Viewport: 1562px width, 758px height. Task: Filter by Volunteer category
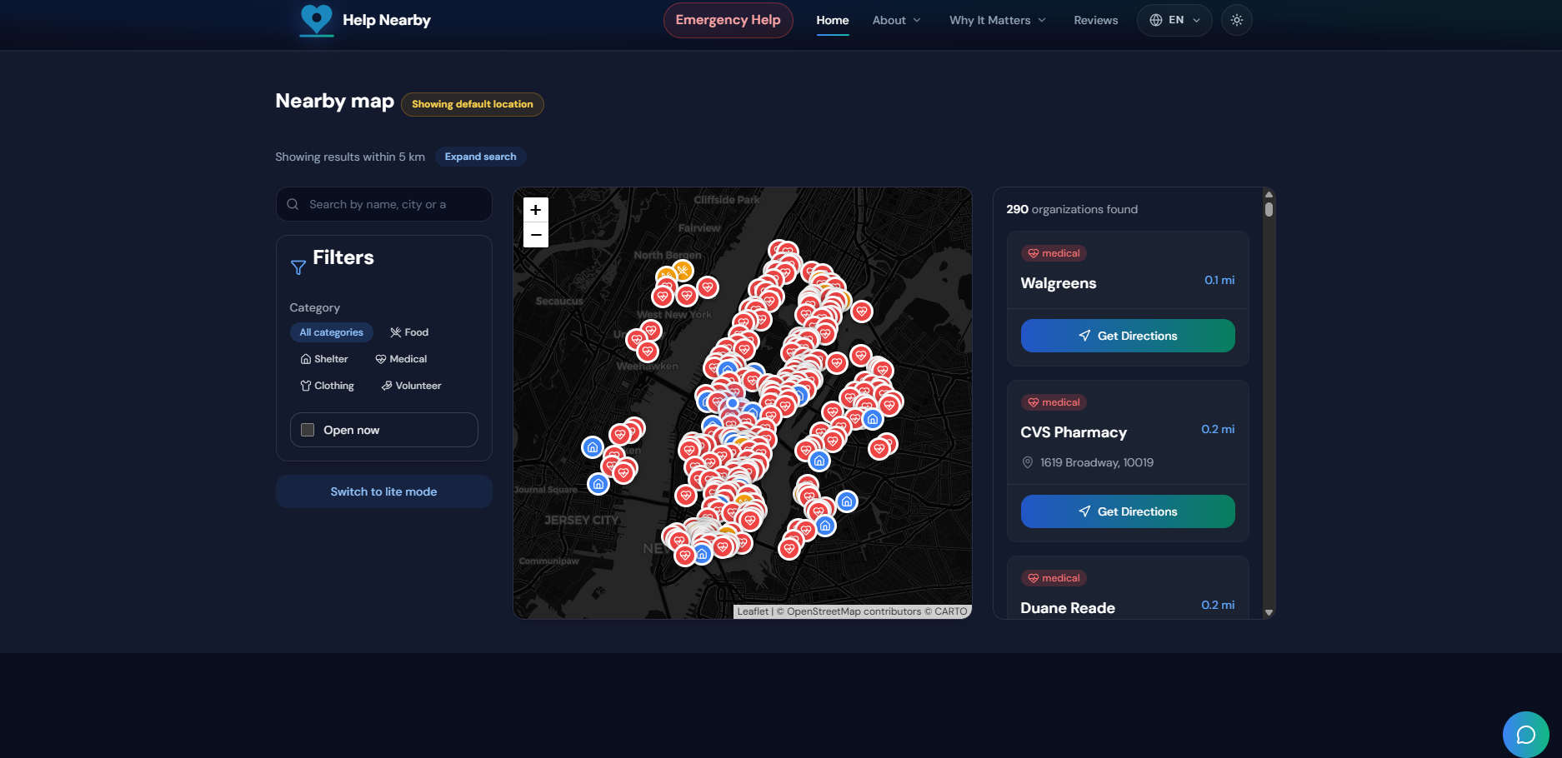(411, 386)
